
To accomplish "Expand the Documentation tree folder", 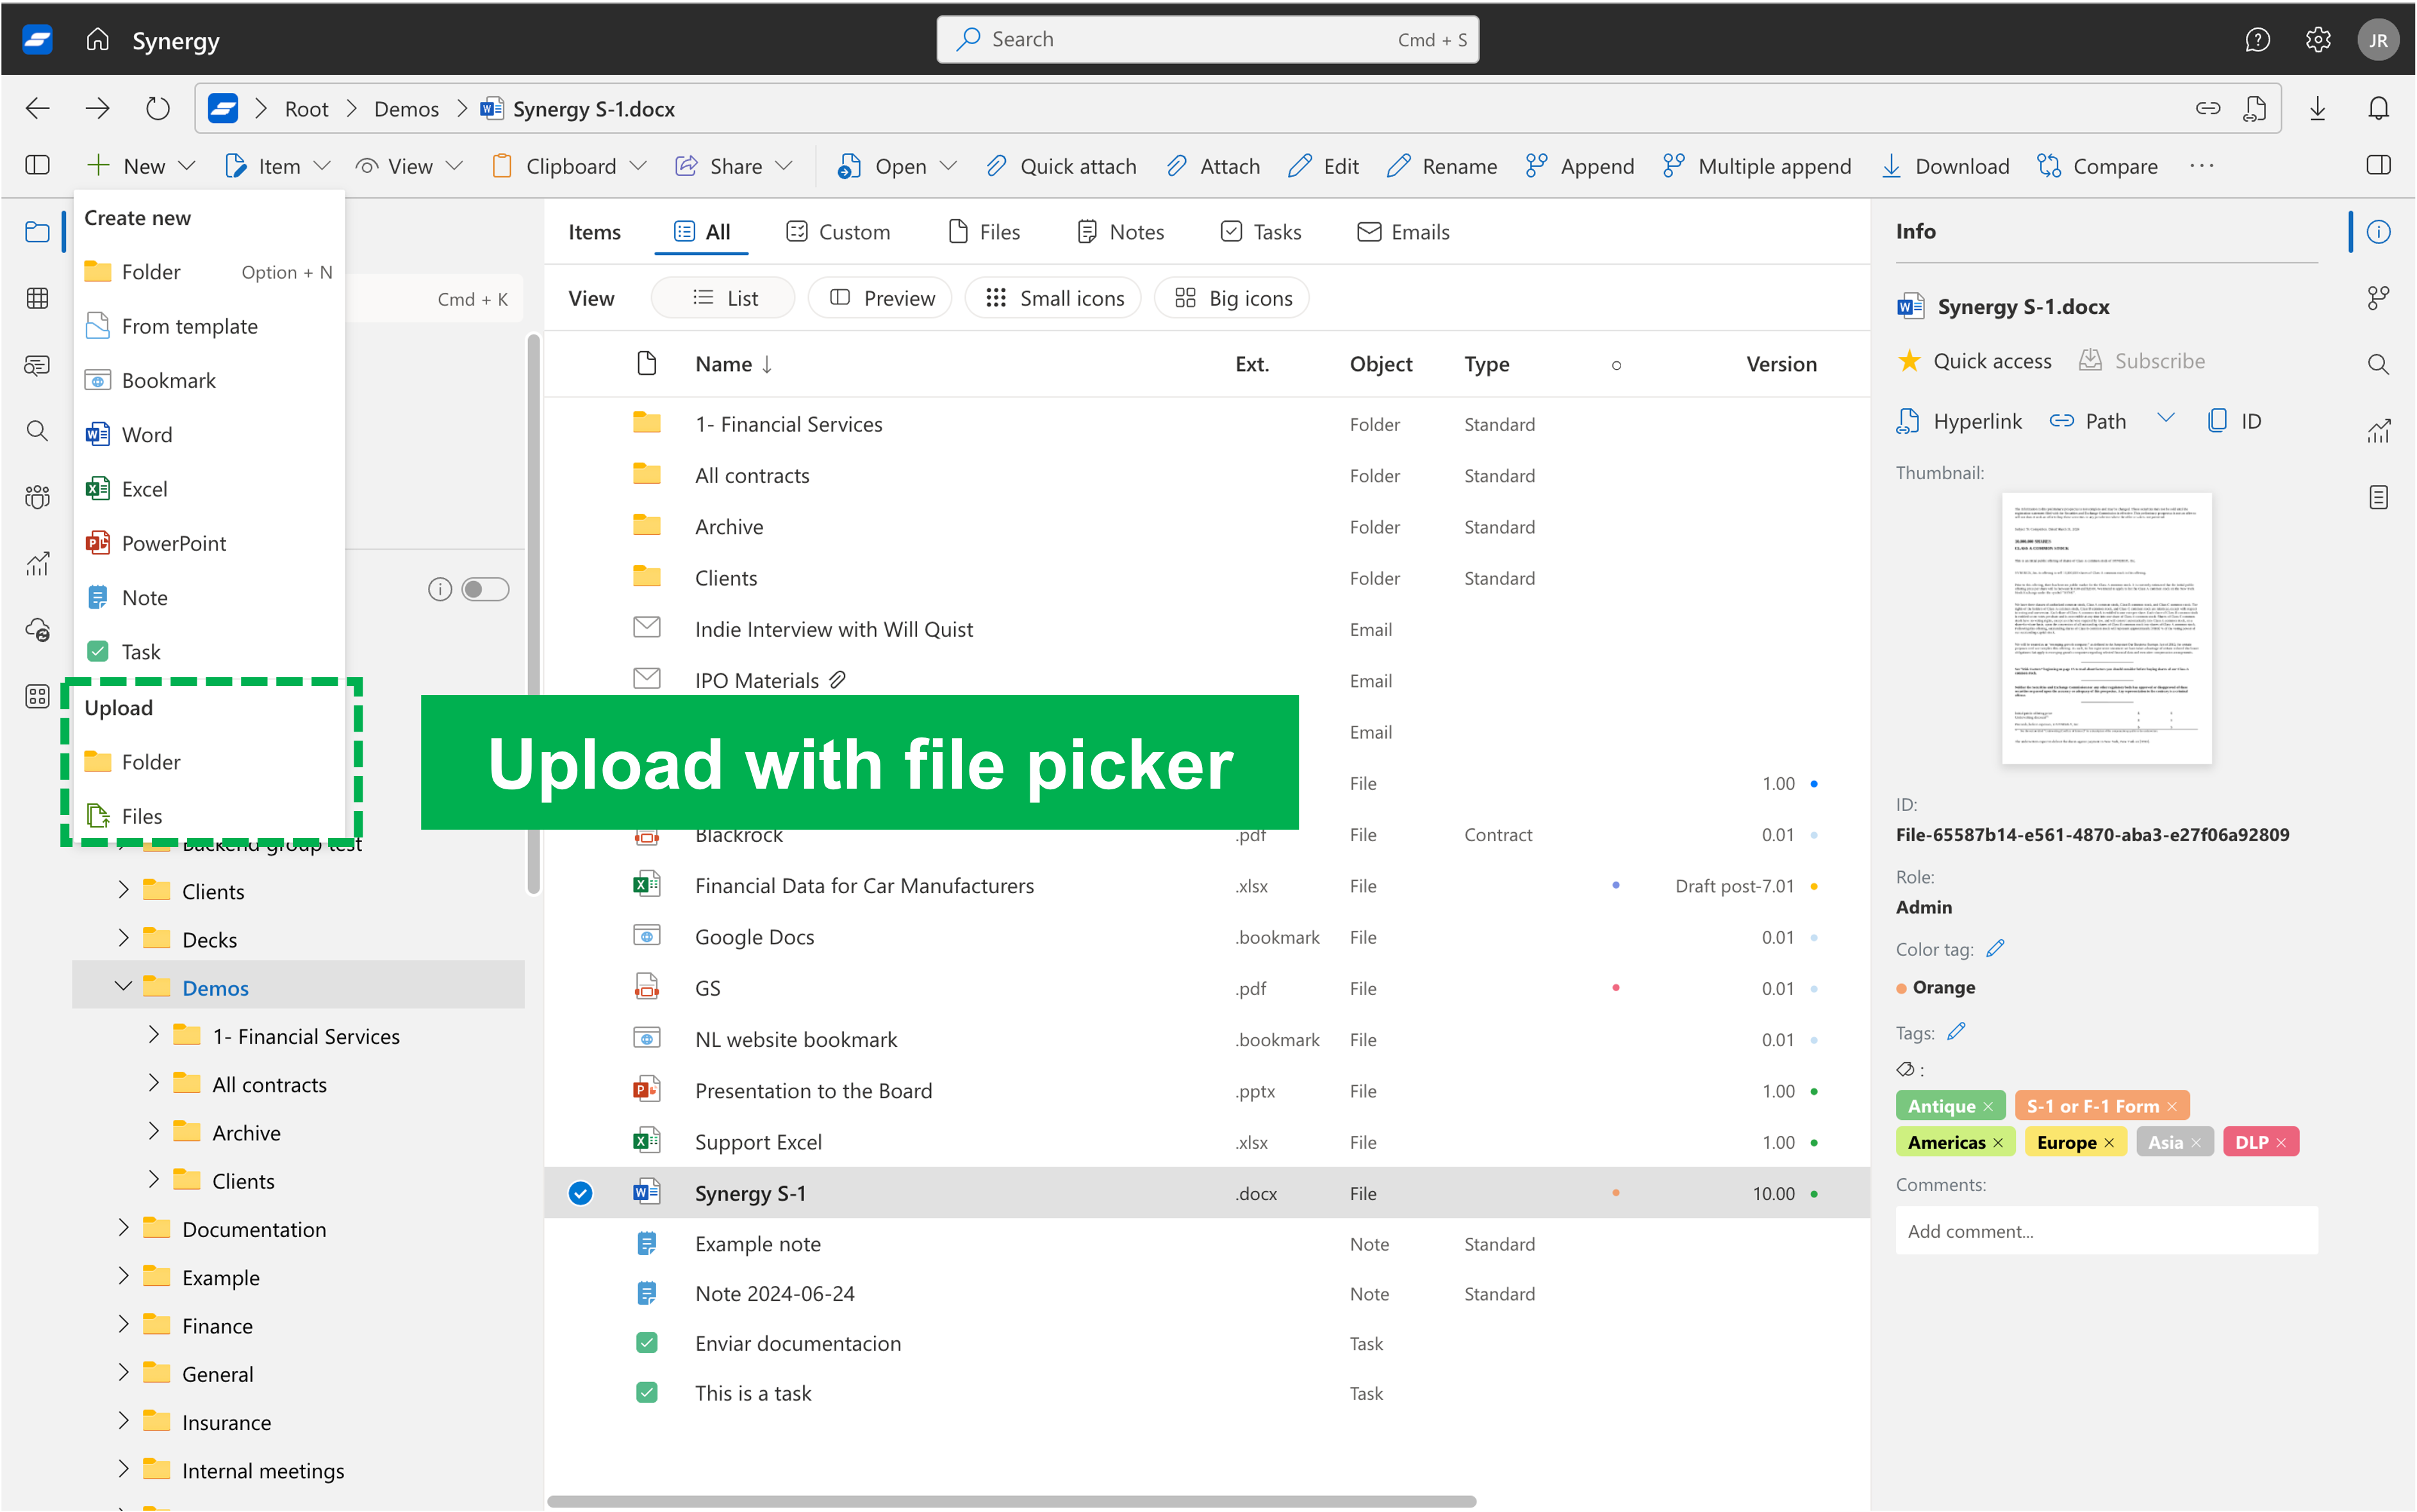I will coord(123,1227).
